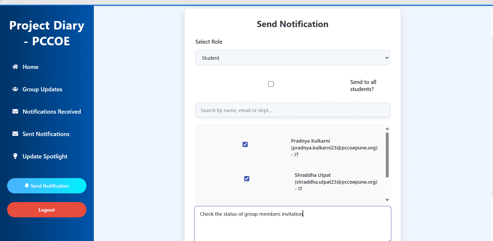
Task: Focus the search by name field
Action: point(292,110)
